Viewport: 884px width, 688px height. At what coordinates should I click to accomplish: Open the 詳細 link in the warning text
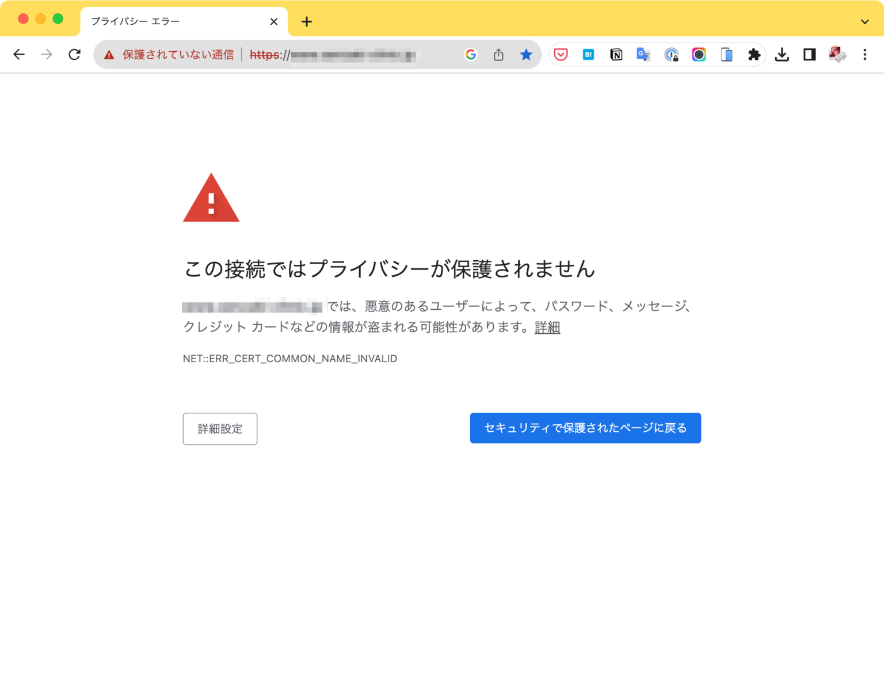pos(547,327)
